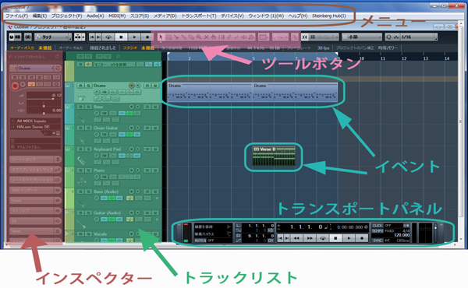Screen dimensions: 468x288
Task: Stop playback in the transport panel
Action: click(x=335, y=238)
